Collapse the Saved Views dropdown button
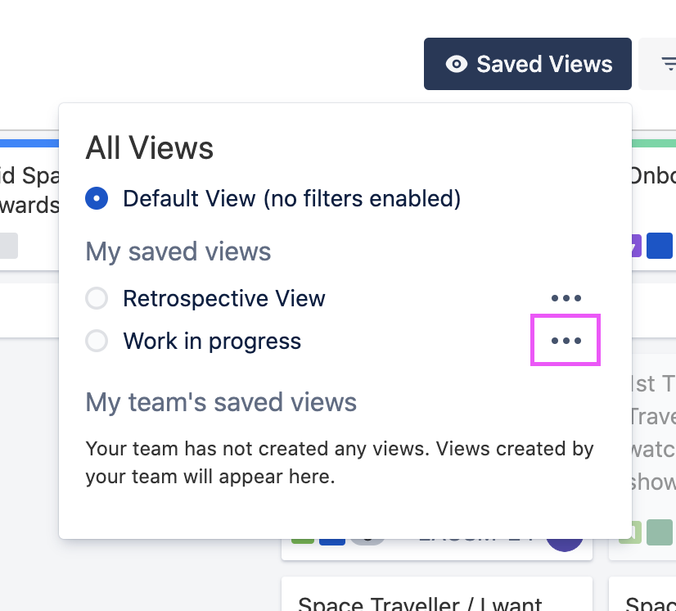The width and height of the screenshot is (676, 611). point(528,64)
